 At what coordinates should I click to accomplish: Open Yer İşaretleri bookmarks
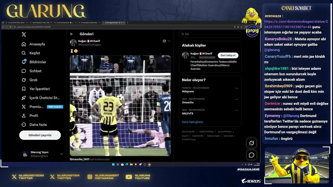point(36,89)
